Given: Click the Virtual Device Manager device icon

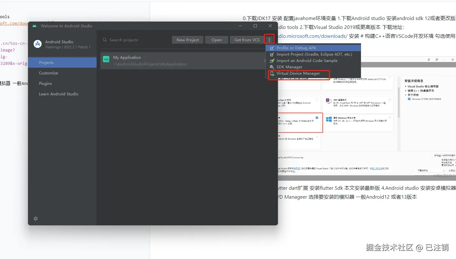Looking at the screenshot, I should 272,73.
